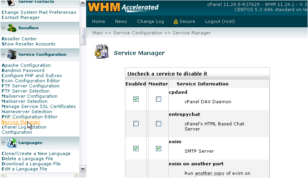
Task: Open Change Log in top navigation
Action: (150, 21)
